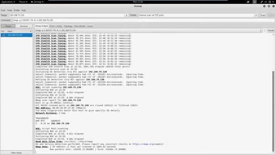This screenshot has width=276, height=155.
Task: Open the Places menu in top bar
Action: click(23, 2)
